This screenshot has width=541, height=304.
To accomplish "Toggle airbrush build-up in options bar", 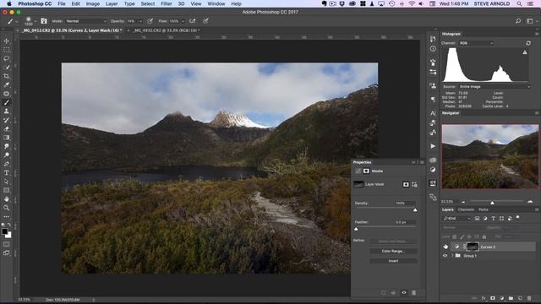I will [193, 21].
